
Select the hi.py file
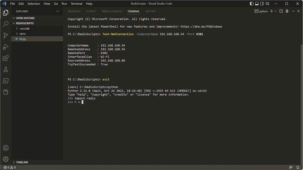coord(37,39)
